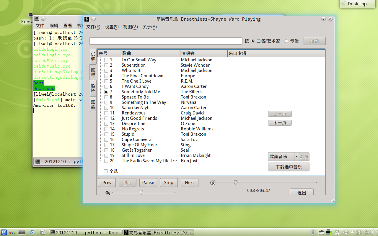
Task: Click the music box window menu icon
Action: coord(87,19)
